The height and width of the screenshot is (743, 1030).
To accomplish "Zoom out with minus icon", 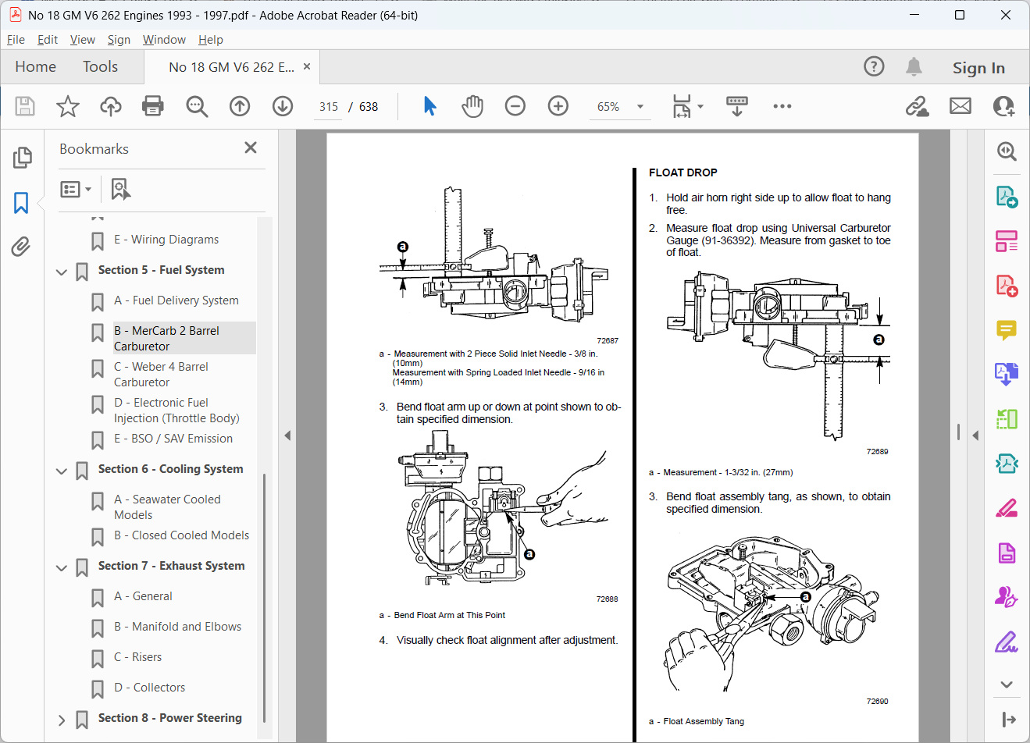I will tap(515, 106).
